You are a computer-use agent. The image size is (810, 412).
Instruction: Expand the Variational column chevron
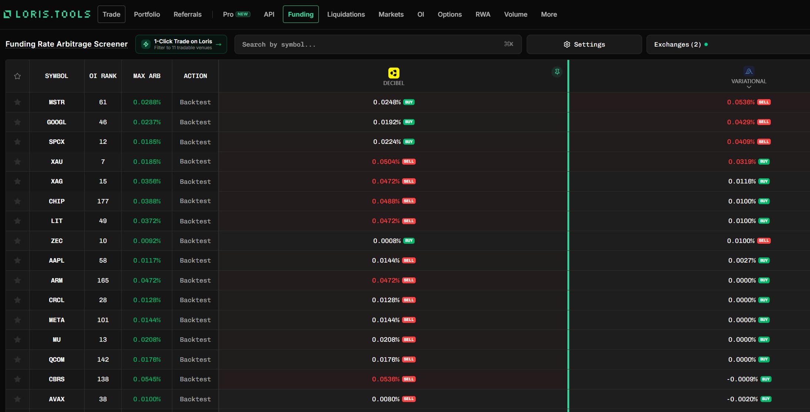click(749, 87)
